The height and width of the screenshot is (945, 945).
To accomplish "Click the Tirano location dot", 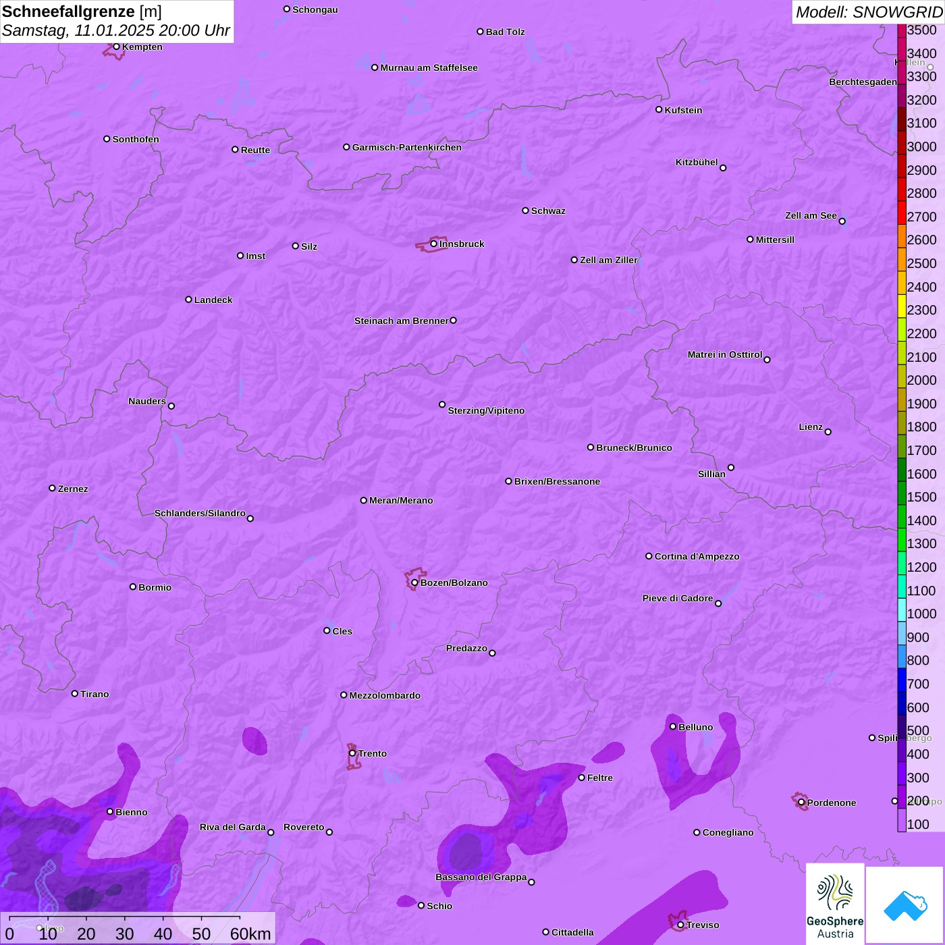I will (75, 693).
